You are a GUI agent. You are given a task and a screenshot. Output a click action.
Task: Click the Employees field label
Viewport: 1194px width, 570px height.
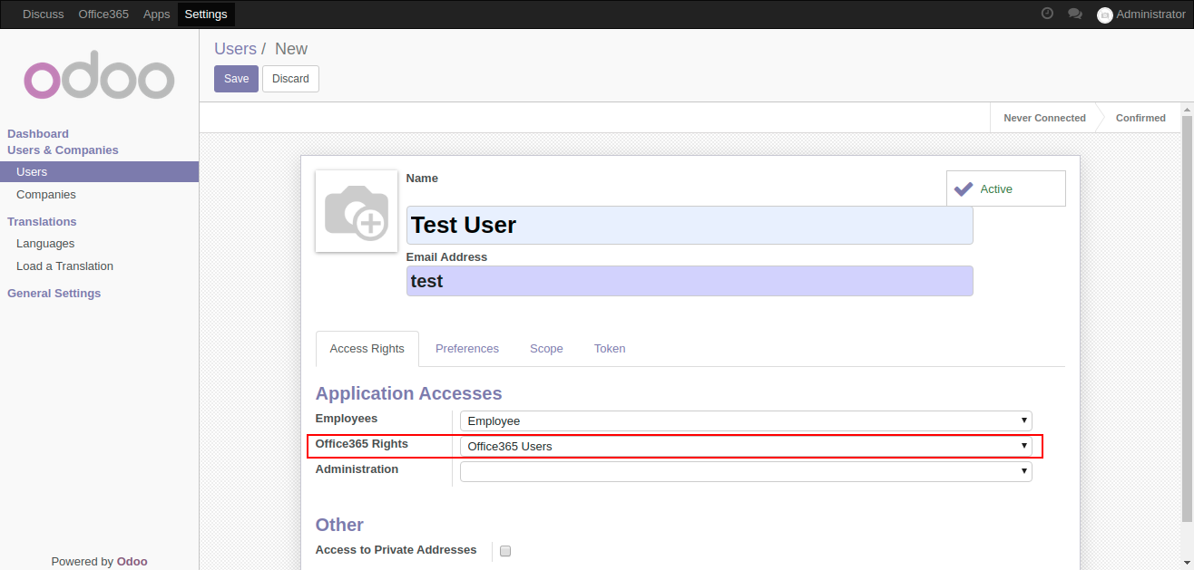(x=347, y=419)
